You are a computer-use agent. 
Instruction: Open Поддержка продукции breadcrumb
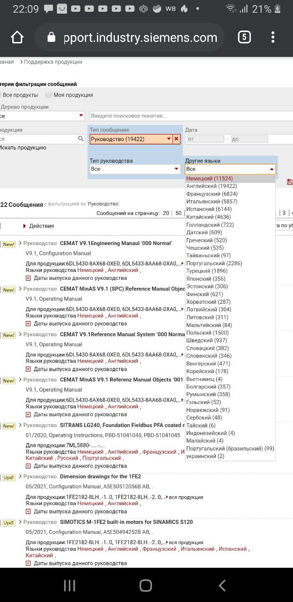(x=53, y=62)
